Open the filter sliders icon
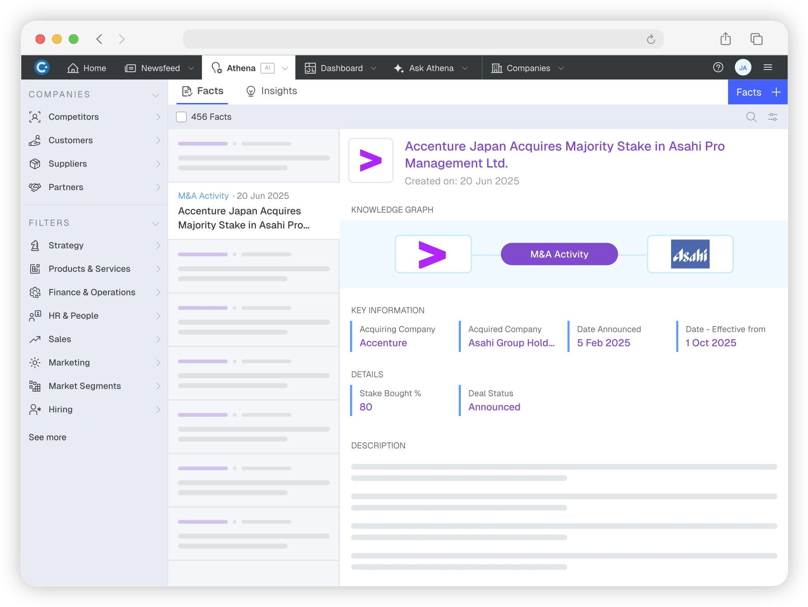808x607 pixels. coord(773,117)
